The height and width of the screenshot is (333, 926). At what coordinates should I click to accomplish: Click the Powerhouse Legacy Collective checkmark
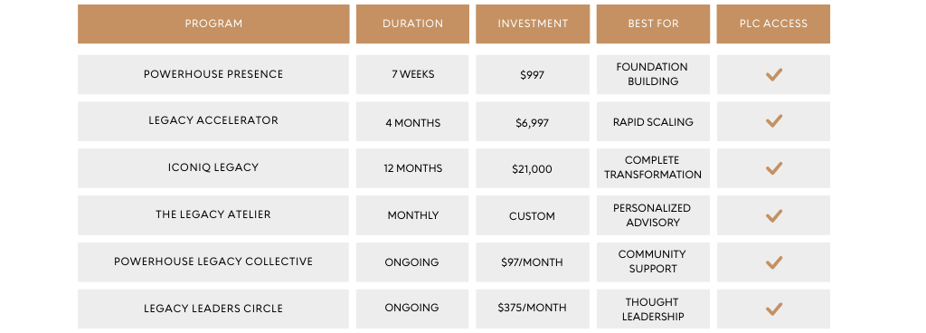click(774, 262)
